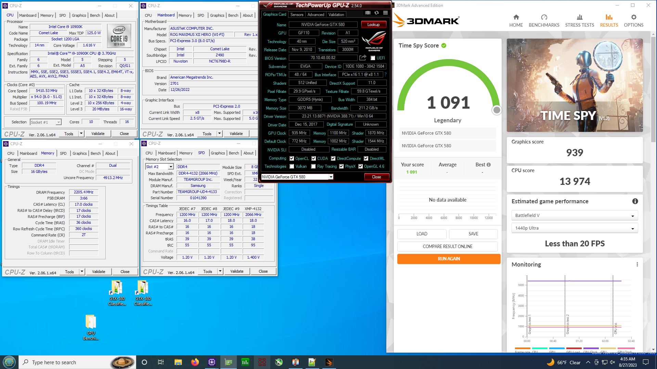This screenshot has width=657, height=369.
Task: Toggle the DirectCompute checkbox
Action: point(333,159)
